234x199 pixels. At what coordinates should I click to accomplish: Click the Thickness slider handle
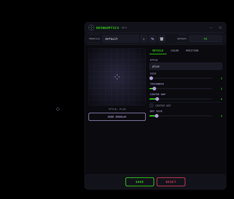click(154, 89)
